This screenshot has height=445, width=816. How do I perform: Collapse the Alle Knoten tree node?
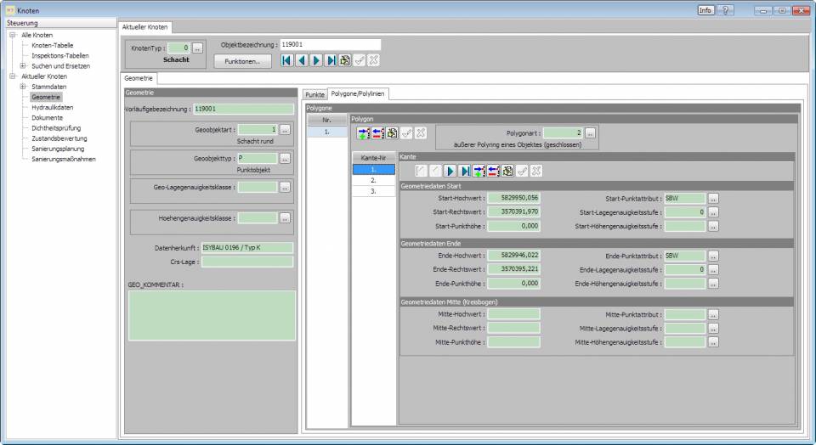pyautogui.click(x=13, y=35)
